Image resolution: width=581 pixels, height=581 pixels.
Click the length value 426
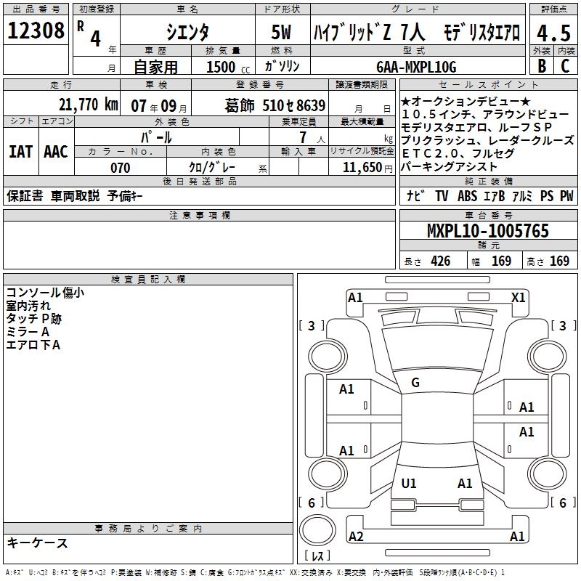coord(441,261)
